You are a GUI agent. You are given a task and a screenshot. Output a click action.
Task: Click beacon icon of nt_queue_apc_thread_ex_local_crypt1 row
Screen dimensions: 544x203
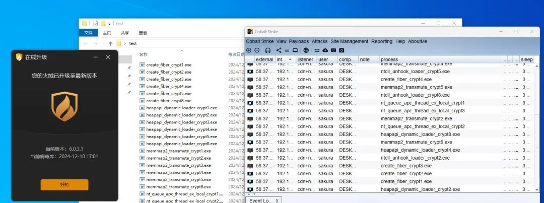click(250, 103)
